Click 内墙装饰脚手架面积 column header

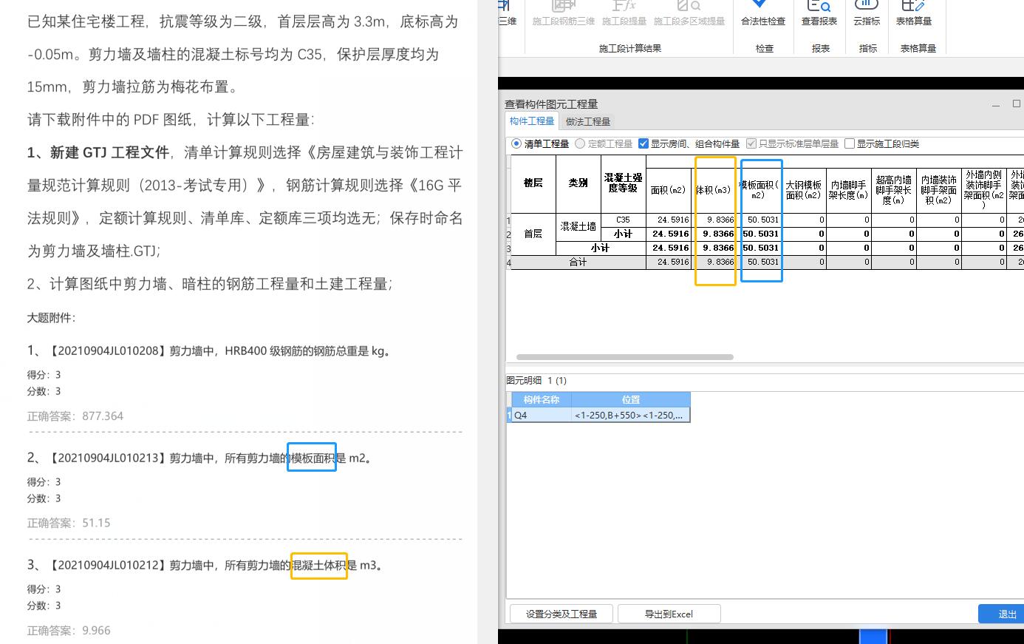pos(938,190)
